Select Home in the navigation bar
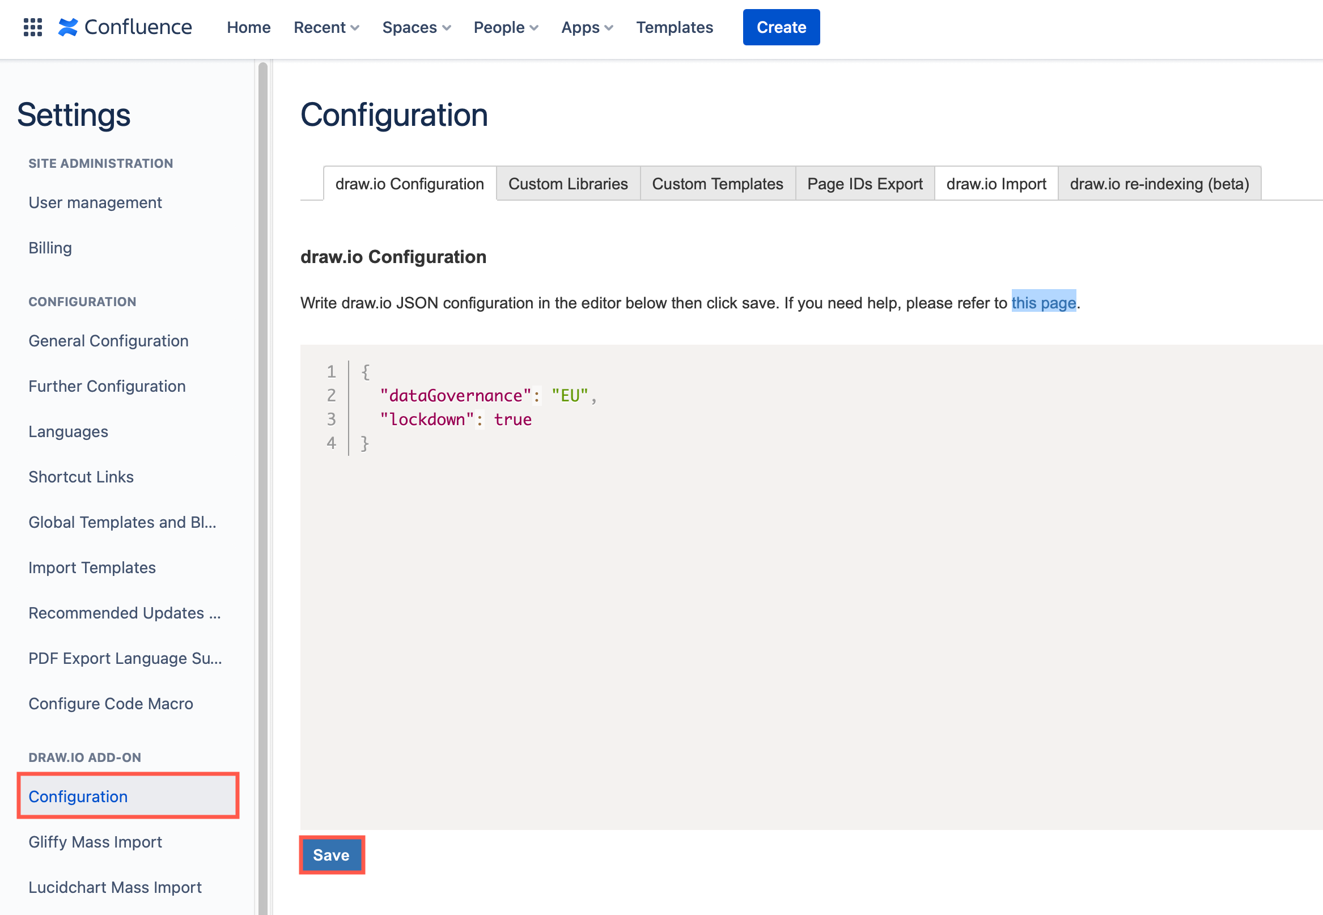The image size is (1323, 915). tap(248, 27)
